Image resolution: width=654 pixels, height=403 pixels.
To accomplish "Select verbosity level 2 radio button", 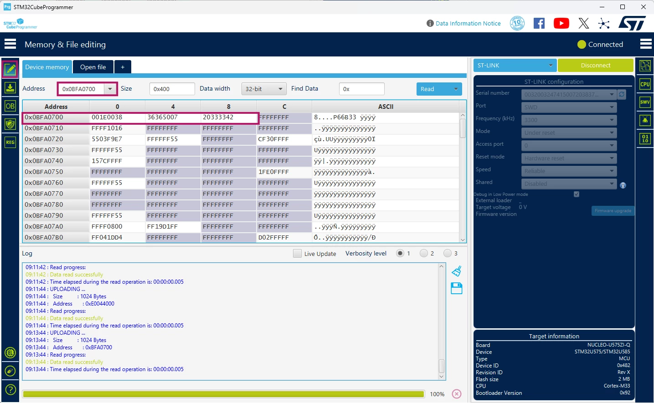I will (x=424, y=253).
